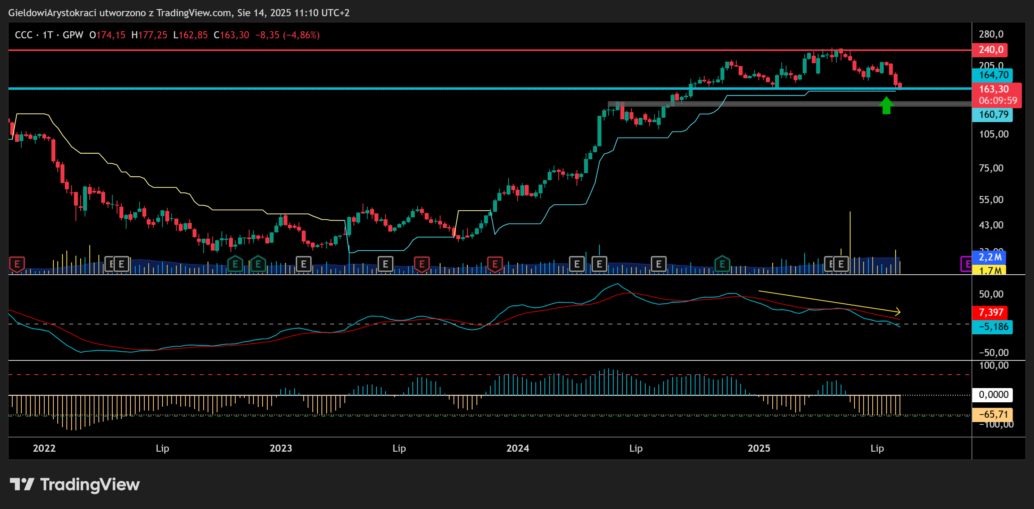Image resolution: width=1034 pixels, height=509 pixels.
Task: Click the 2024 time axis label
Action: [x=518, y=448]
